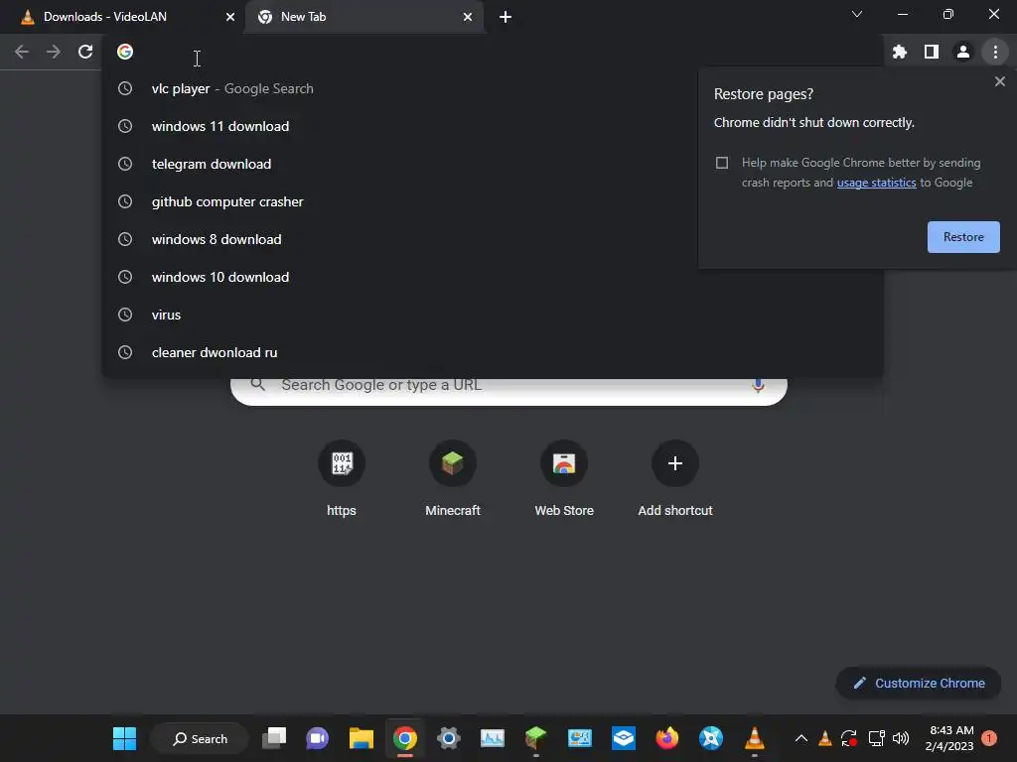Open the VLC cone taskbar icon
This screenshot has height=762, width=1017.
[x=755, y=738]
